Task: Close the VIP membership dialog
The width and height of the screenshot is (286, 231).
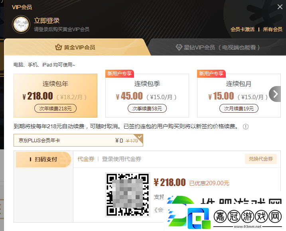Action: pyautogui.click(x=280, y=7)
